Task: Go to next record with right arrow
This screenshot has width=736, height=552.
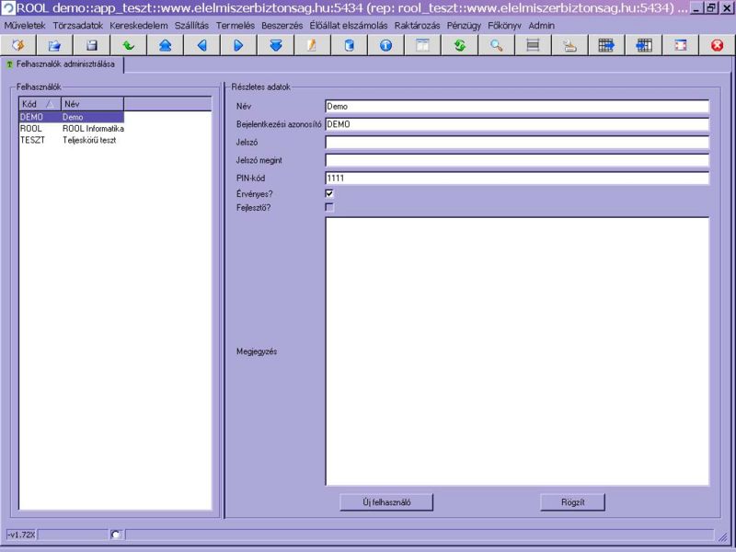Action: click(x=238, y=45)
